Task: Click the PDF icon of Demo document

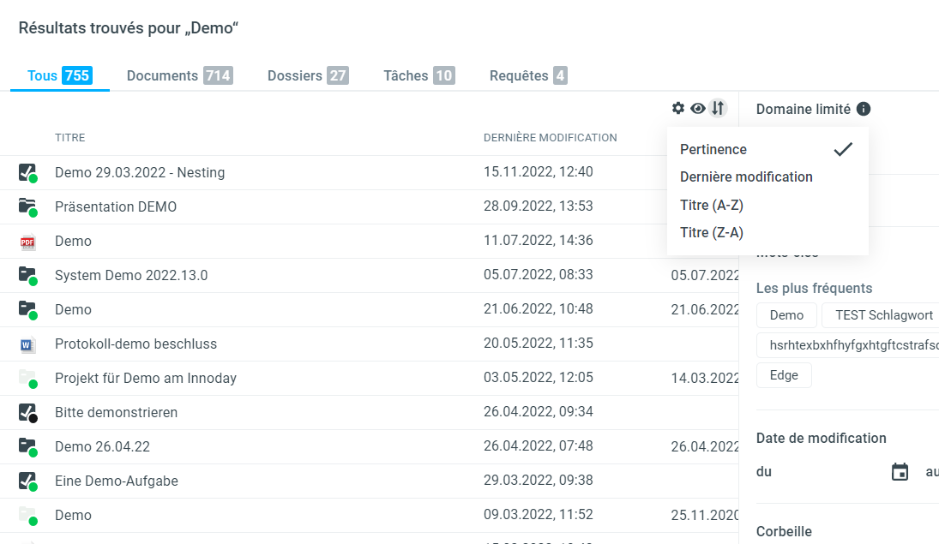Action: 27,242
